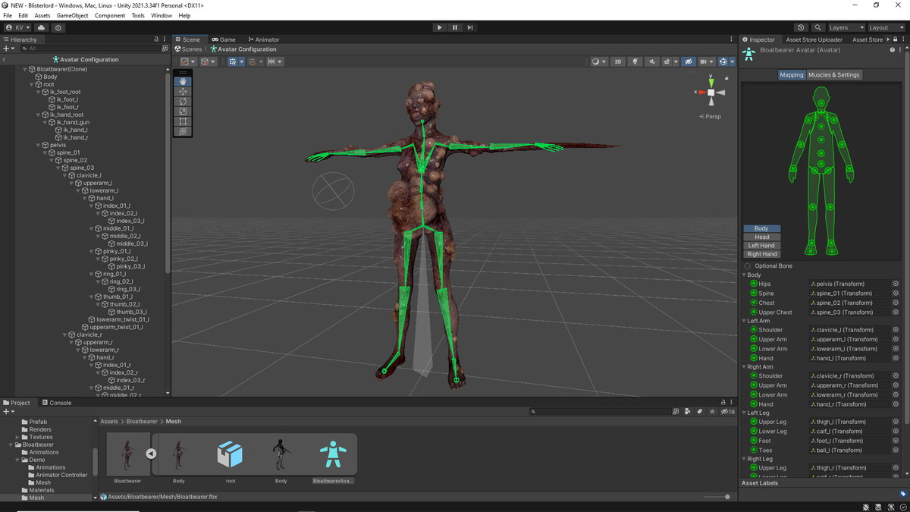Open the GameObject menu
The image size is (910, 512).
point(72,15)
